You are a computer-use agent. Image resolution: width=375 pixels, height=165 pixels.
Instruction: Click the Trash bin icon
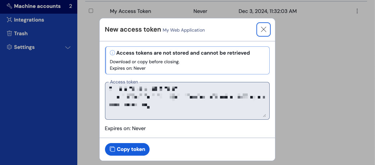(9, 33)
